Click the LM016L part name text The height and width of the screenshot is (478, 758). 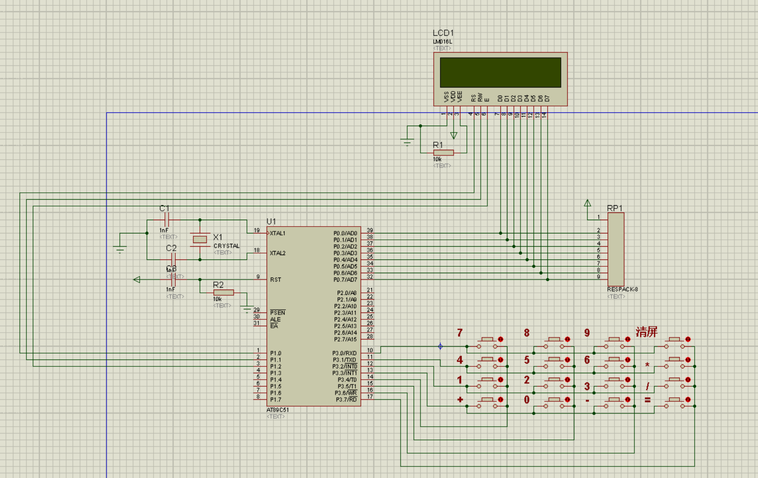[x=443, y=42]
